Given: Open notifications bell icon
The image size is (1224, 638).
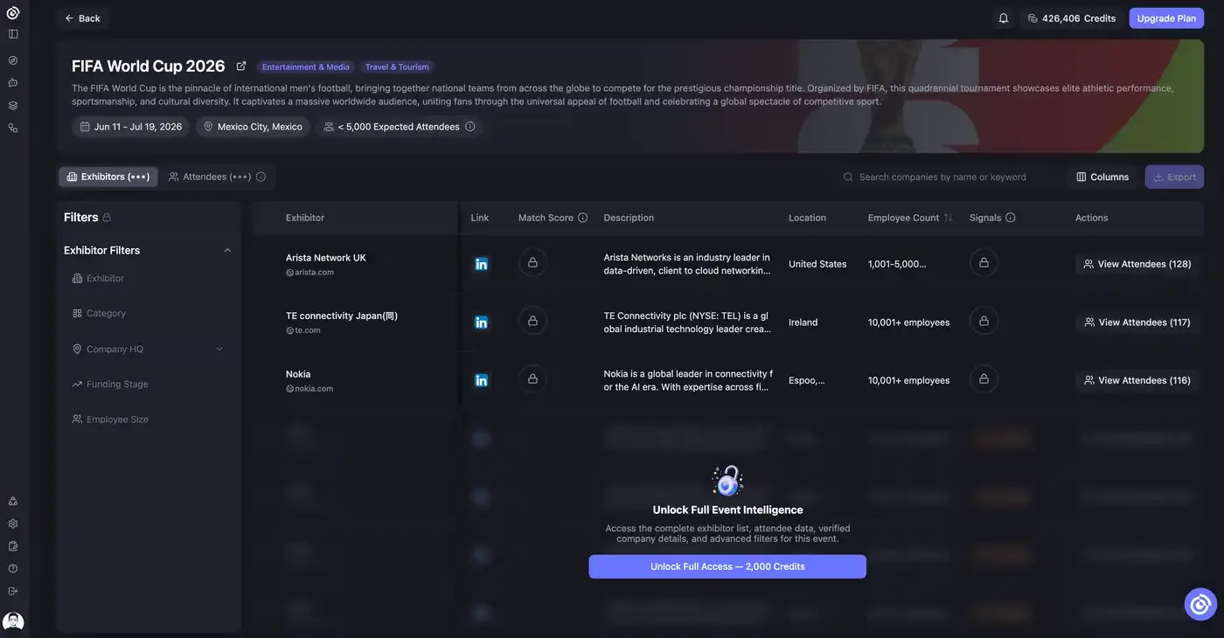Looking at the screenshot, I should (x=1004, y=18).
